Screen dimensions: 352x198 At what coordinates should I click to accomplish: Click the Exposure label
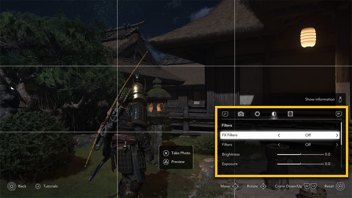(230, 164)
